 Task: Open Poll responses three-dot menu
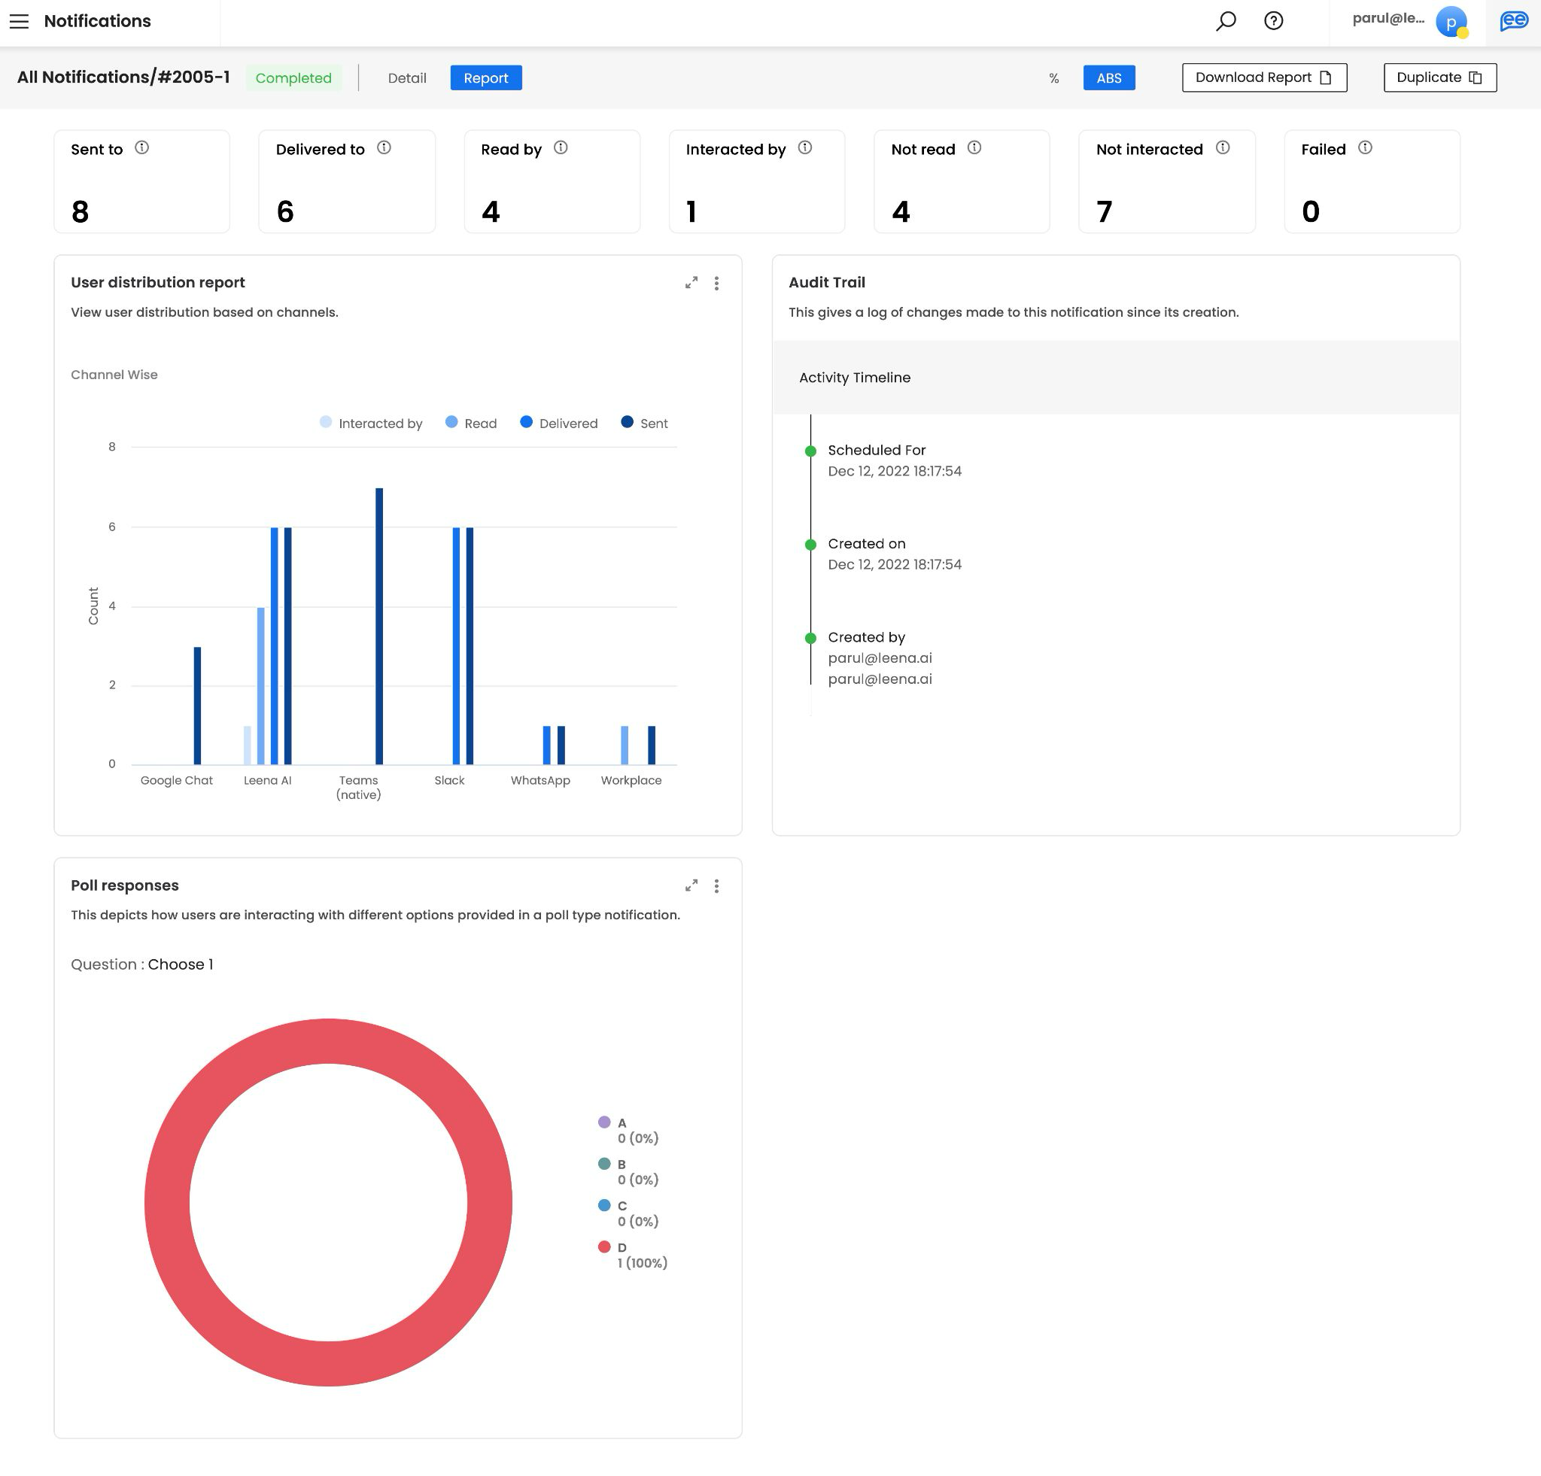(716, 885)
